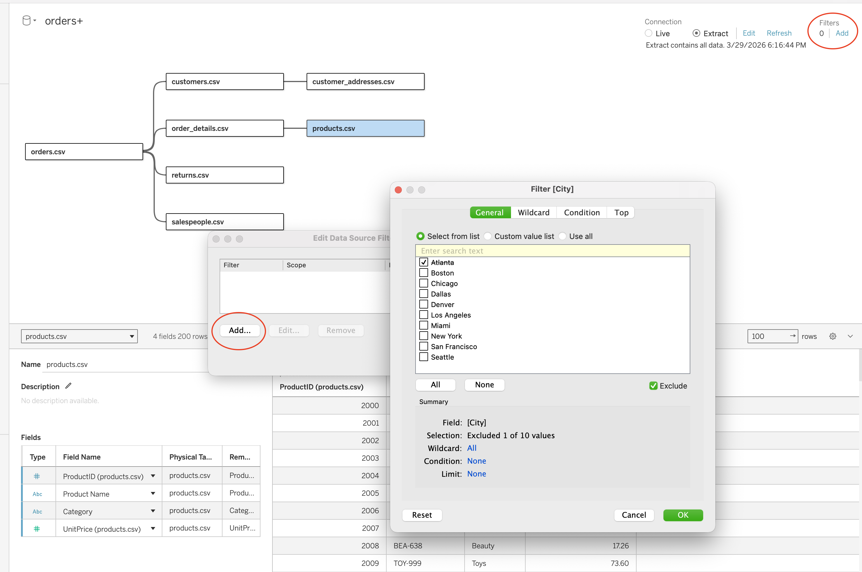Select the Live connection radio button
This screenshot has height=572, width=862.
coord(648,33)
